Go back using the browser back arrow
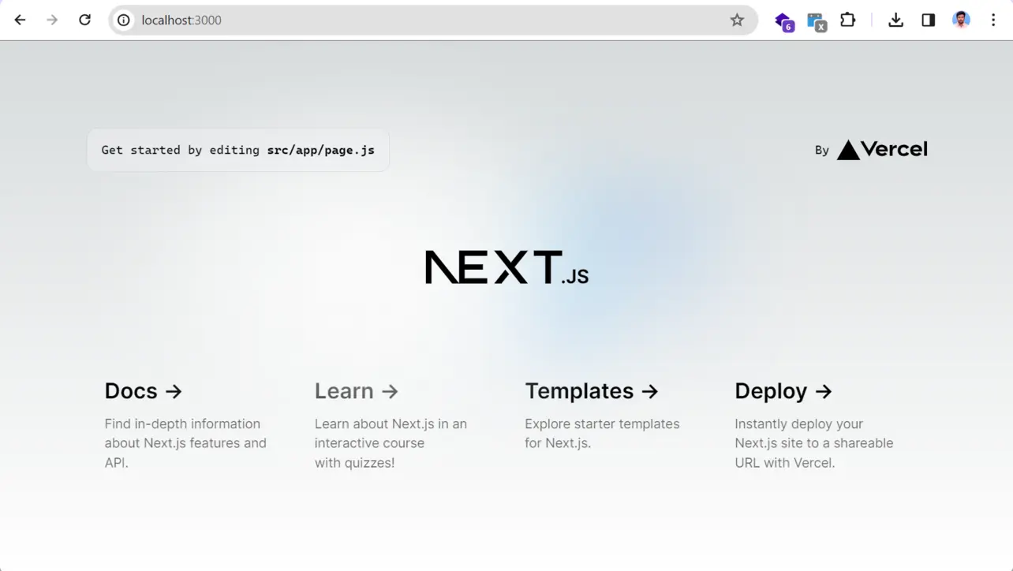 [21, 21]
